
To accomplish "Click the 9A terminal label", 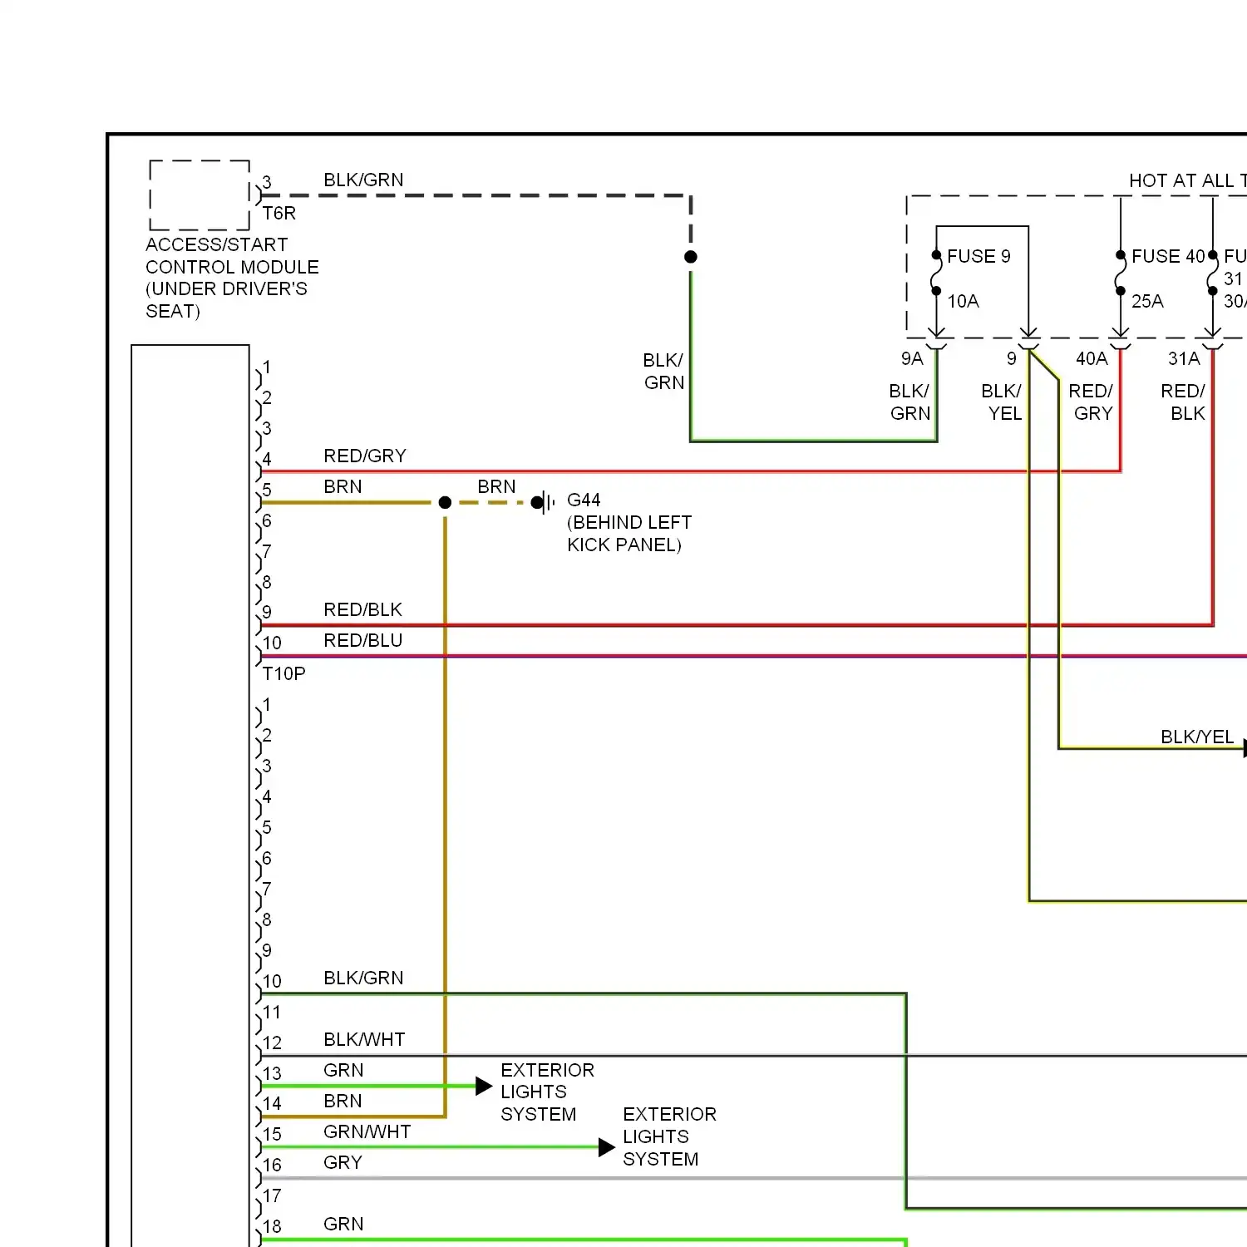I will coord(912,358).
